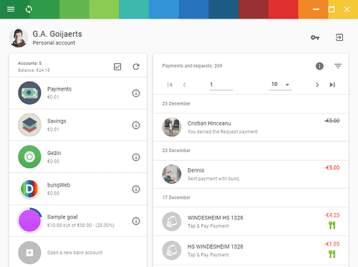Viewport: 358px width, 267px height.
Task: Open info for Sample goal account
Action: [136, 221]
